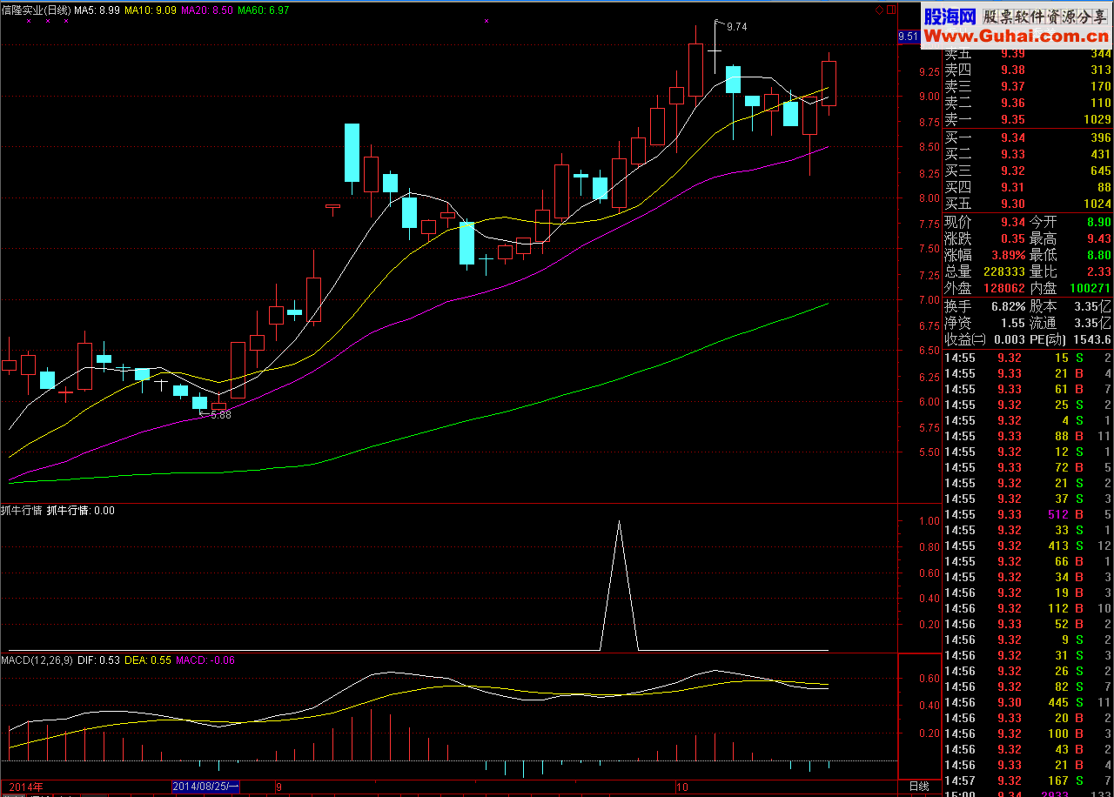Click the 14:55 trade row with 413 S
This screenshot has width=1114, height=797.
[1029, 546]
